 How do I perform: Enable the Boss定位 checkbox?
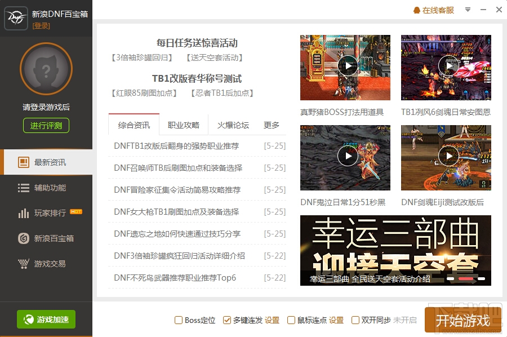[x=178, y=320]
